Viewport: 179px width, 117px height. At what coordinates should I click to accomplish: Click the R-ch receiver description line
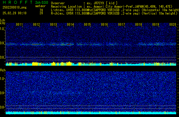click(x=114, y=13)
